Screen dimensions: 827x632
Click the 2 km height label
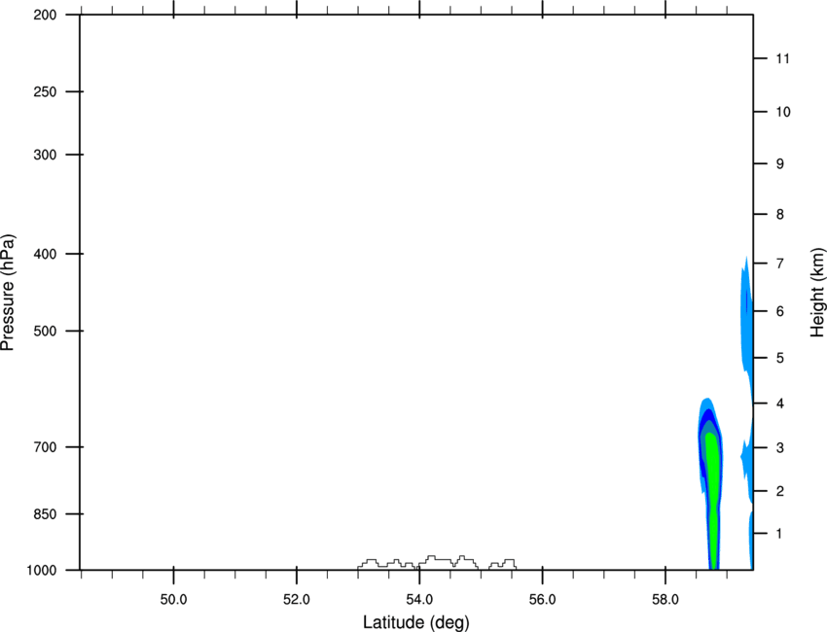click(780, 491)
